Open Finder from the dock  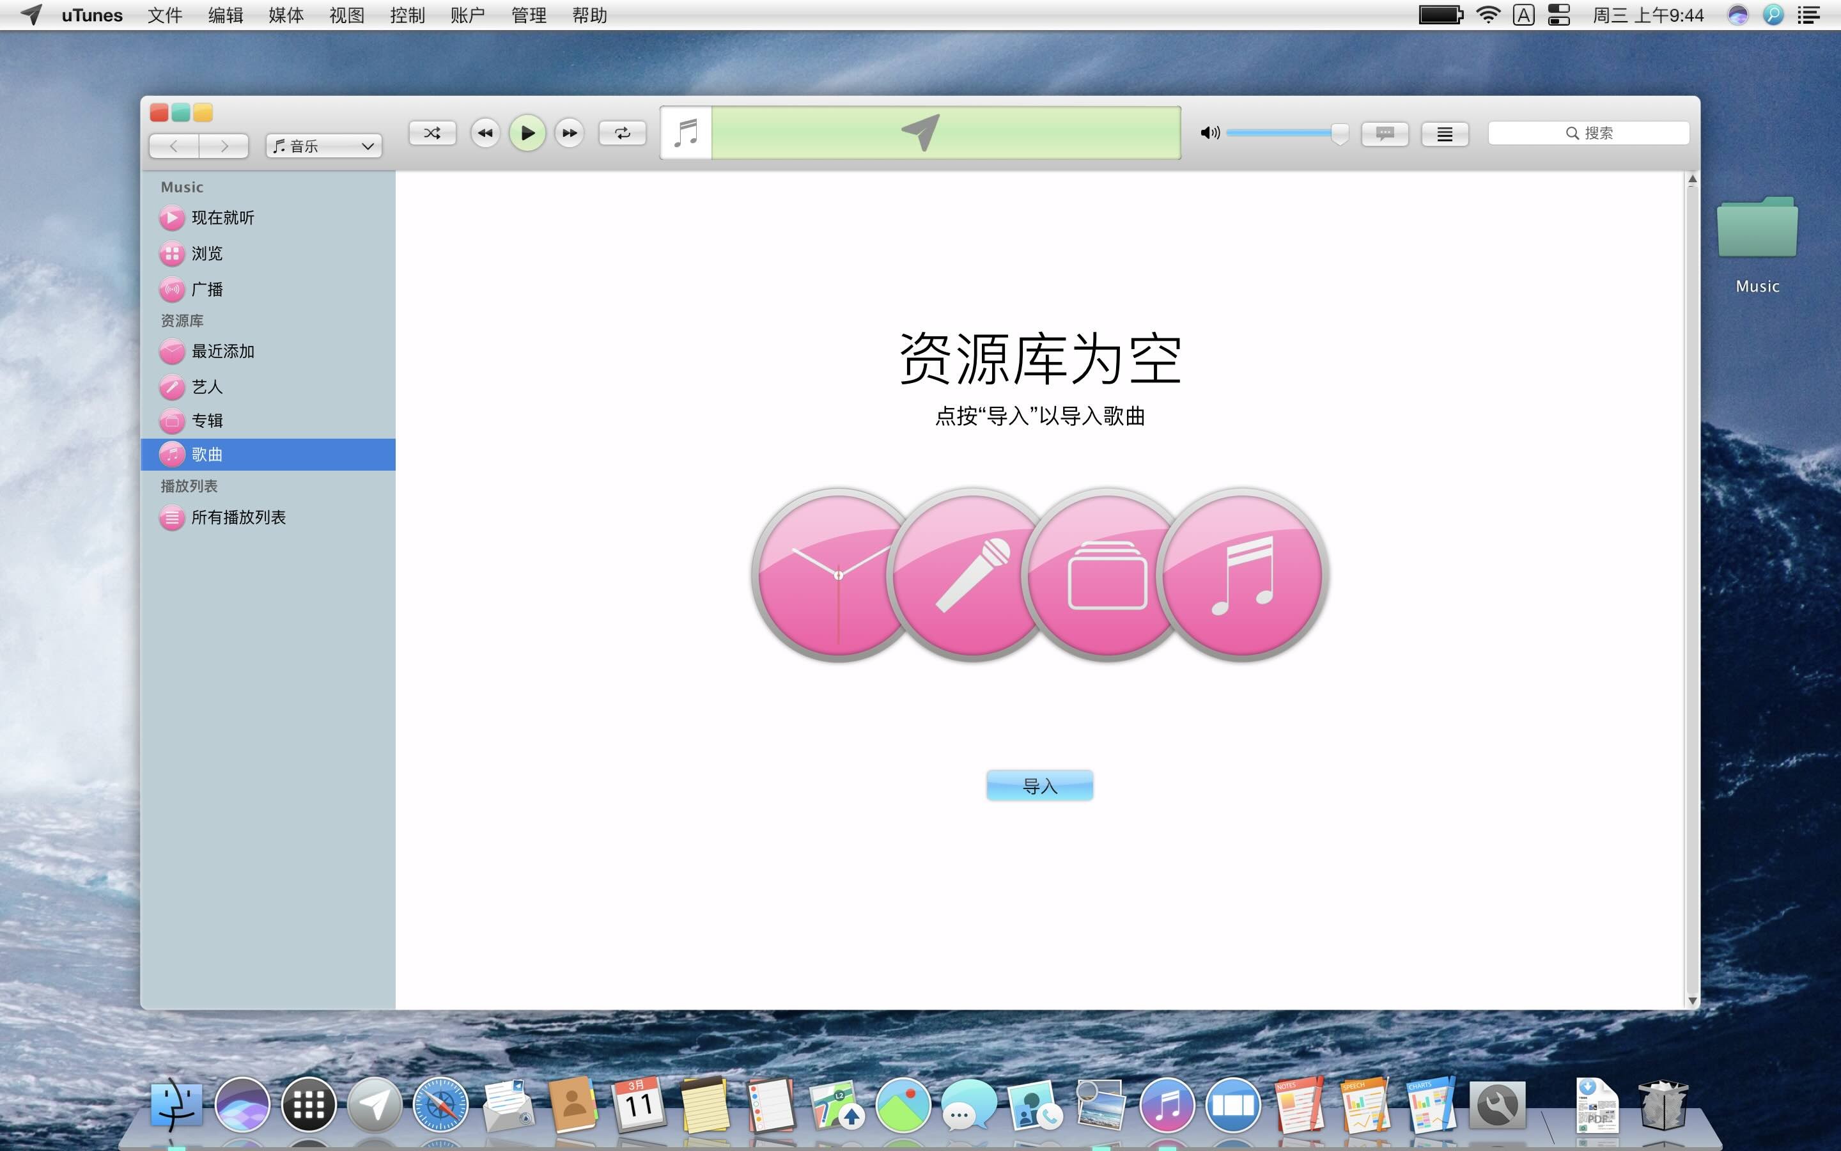[176, 1104]
